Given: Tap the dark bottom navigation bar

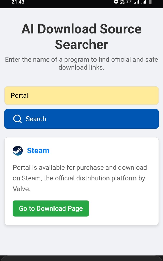Looking at the screenshot, I should (x=81, y=258).
